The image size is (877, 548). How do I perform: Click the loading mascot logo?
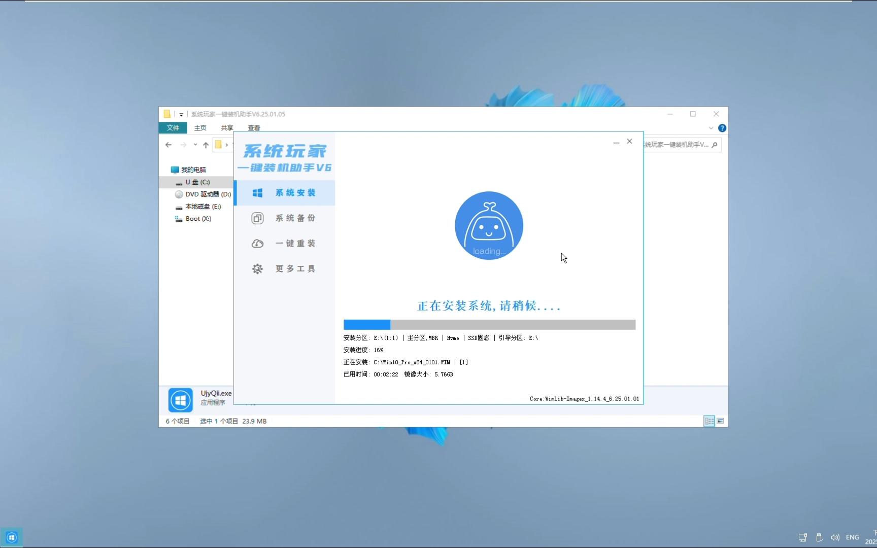coord(489,225)
